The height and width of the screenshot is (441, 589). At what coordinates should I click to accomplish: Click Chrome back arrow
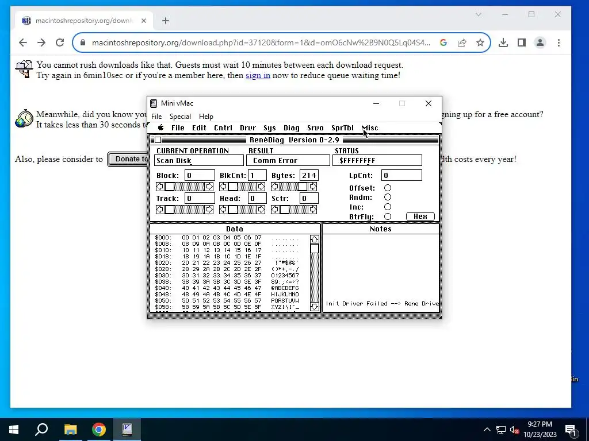click(23, 42)
